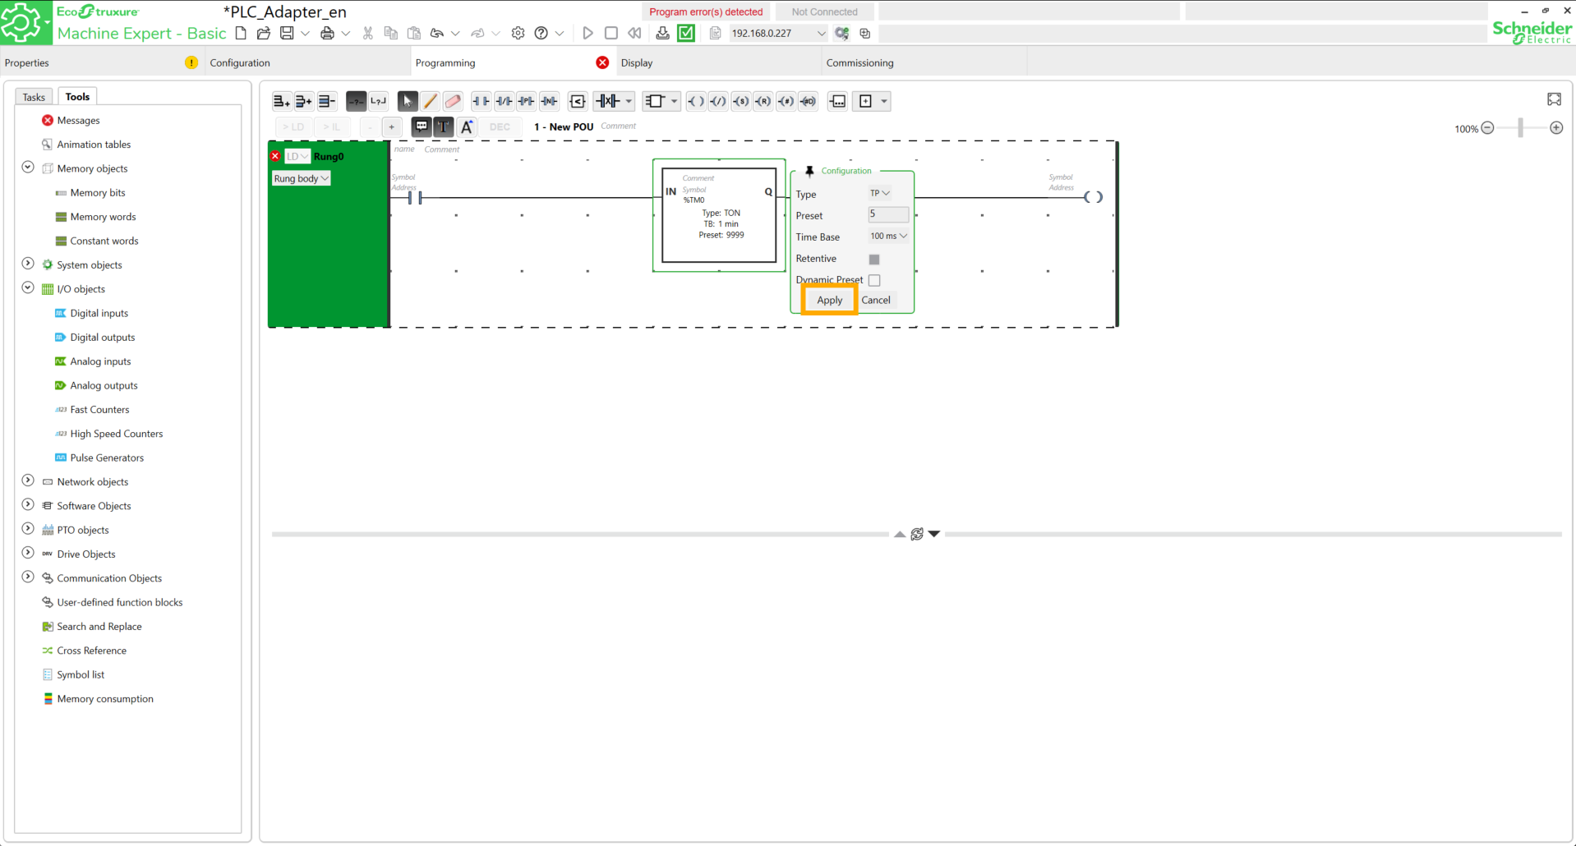The image size is (1576, 846).
Task: Cancel the timer configuration
Action: (x=876, y=300)
